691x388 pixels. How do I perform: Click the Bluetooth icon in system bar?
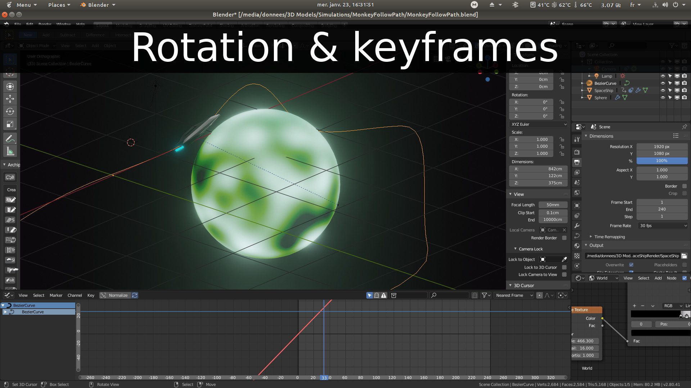tap(515, 5)
